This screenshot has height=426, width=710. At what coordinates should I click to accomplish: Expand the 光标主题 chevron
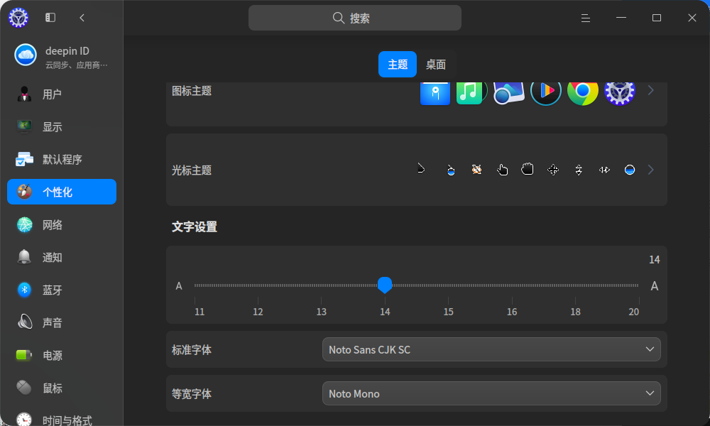point(650,170)
